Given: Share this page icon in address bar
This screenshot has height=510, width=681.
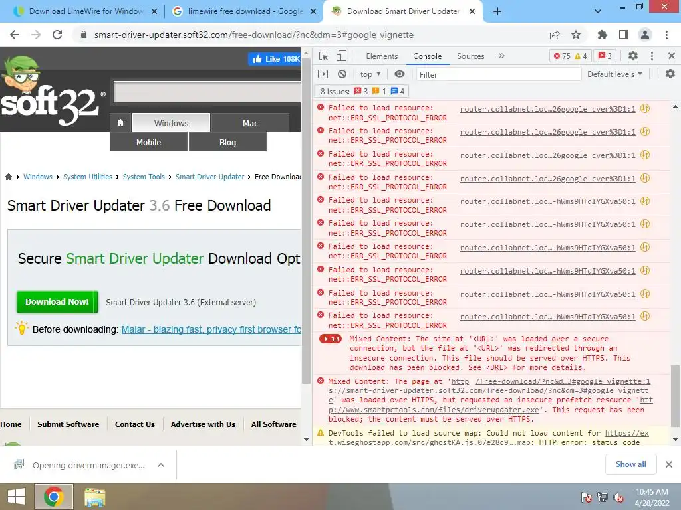Looking at the screenshot, I should pyautogui.click(x=555, y=35).
